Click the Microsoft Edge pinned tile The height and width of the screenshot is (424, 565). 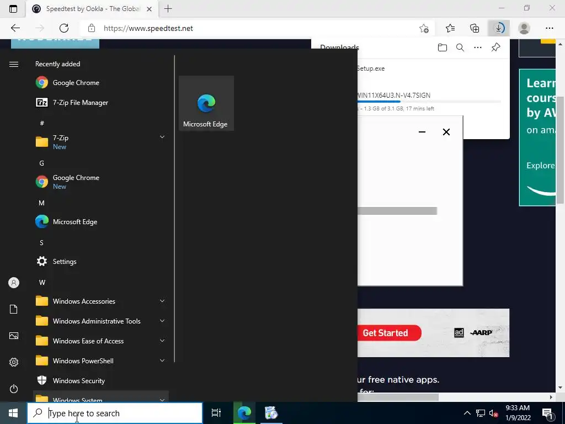206,103
